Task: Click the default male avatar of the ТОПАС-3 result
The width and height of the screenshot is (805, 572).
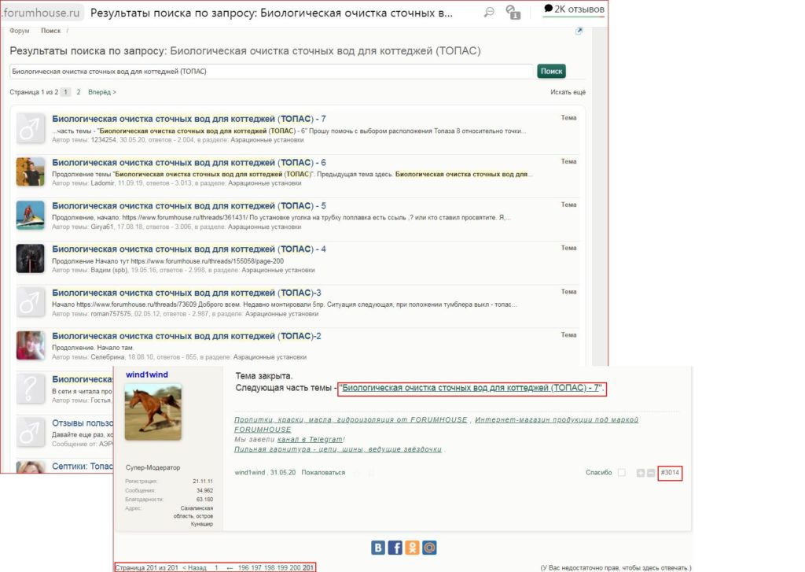Action: tap(31, 301)
